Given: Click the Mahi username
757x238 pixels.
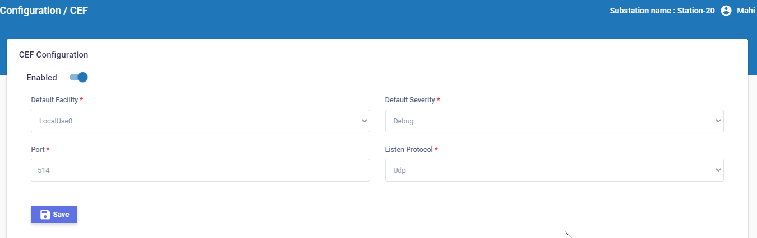Looking at the screenshot, I should [x=746, y=11].
